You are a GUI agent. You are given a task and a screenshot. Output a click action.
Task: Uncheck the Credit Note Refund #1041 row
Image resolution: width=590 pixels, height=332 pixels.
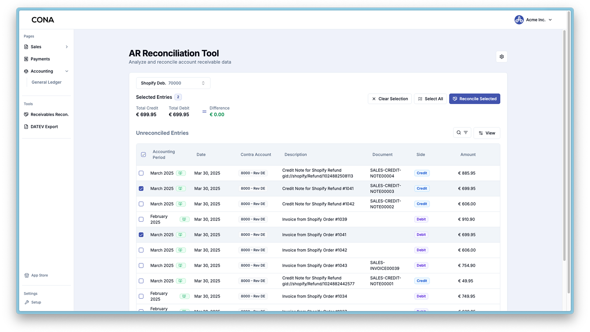141,189
